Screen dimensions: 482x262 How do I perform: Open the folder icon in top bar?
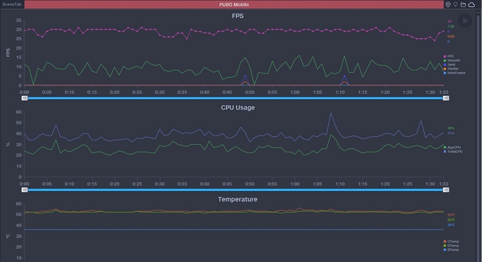pyautogui.click(x=463, y=5)
